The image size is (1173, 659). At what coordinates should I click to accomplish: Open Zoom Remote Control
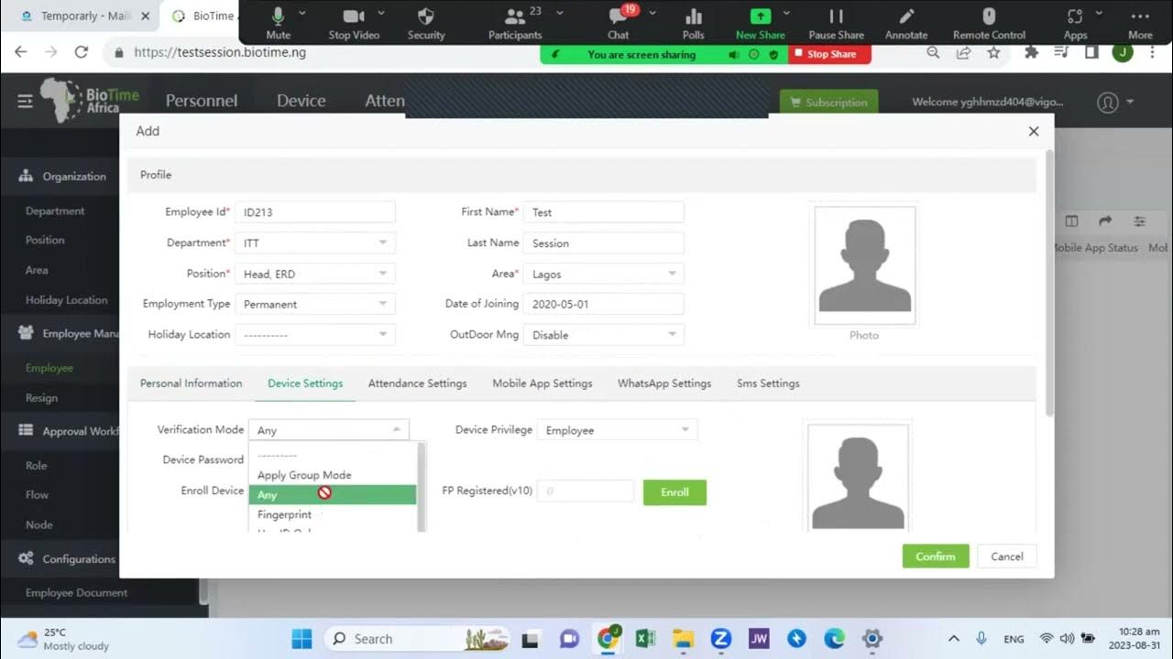point(989,22)
